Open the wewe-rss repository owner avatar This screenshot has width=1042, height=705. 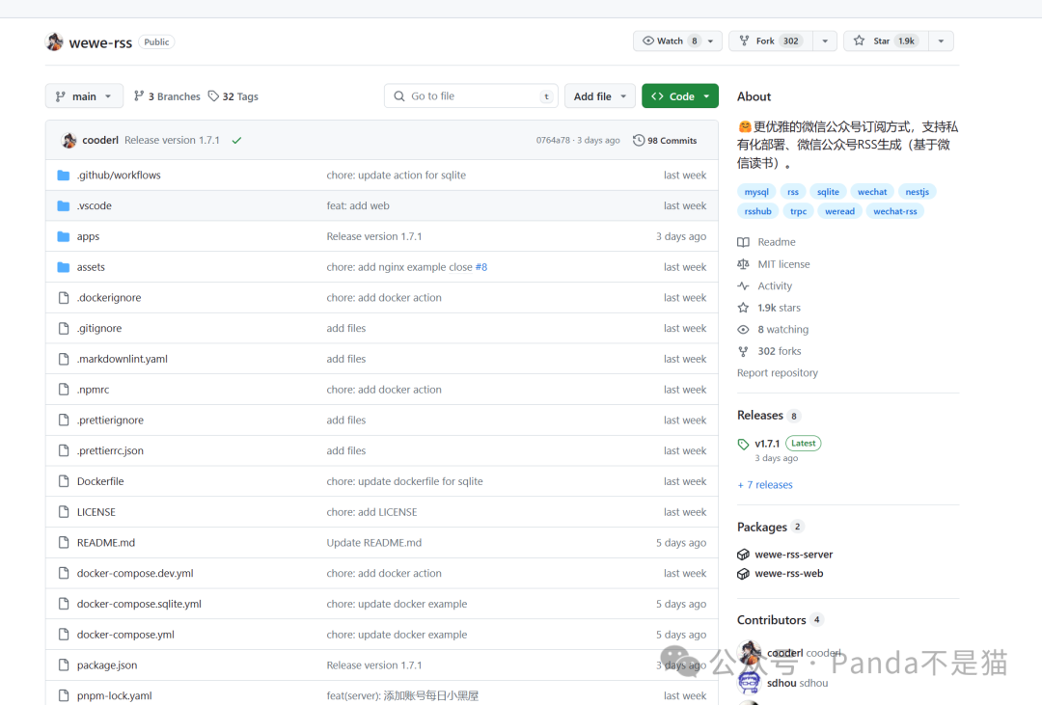(x=54, y=41)
